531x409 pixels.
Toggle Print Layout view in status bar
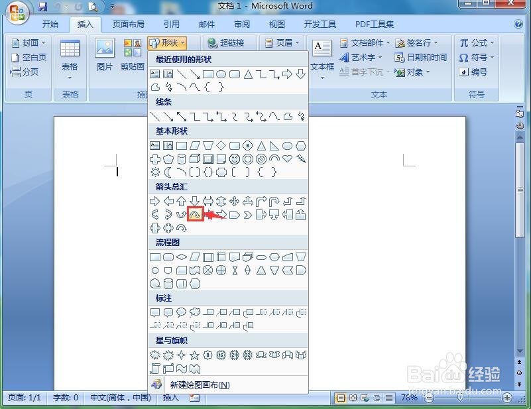point(341,398)
